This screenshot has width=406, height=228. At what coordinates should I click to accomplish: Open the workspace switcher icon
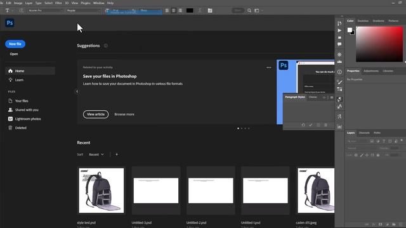coord(257,11)
